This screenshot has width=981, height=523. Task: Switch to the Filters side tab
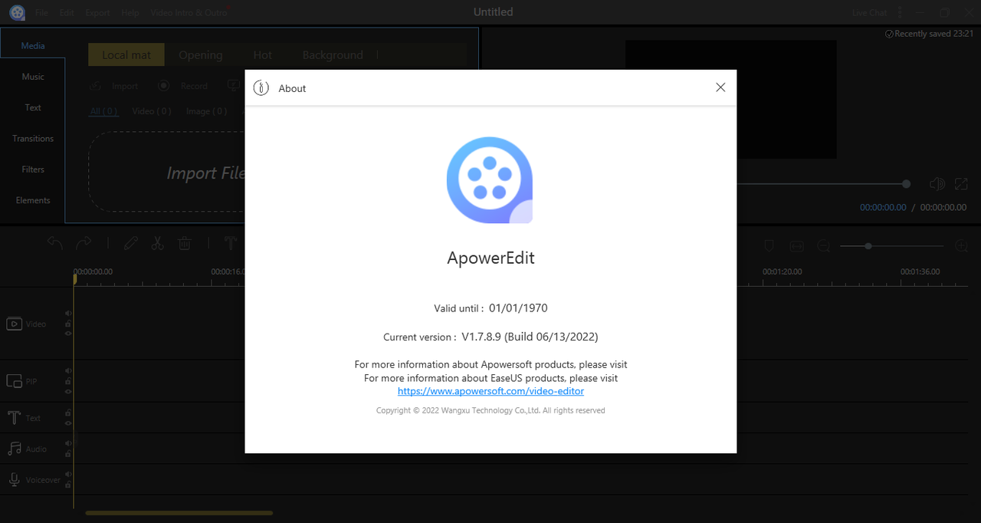[33, 169]
